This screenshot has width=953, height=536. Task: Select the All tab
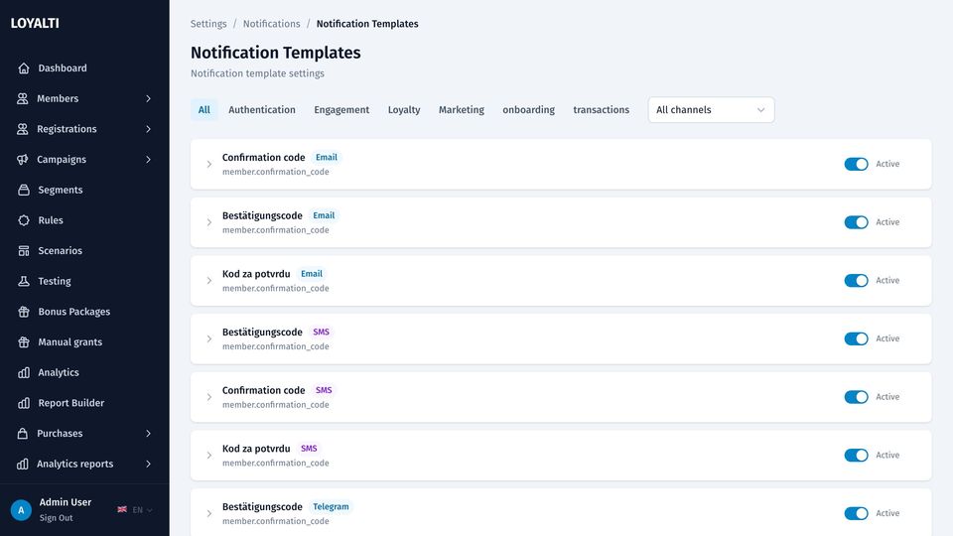204,110
